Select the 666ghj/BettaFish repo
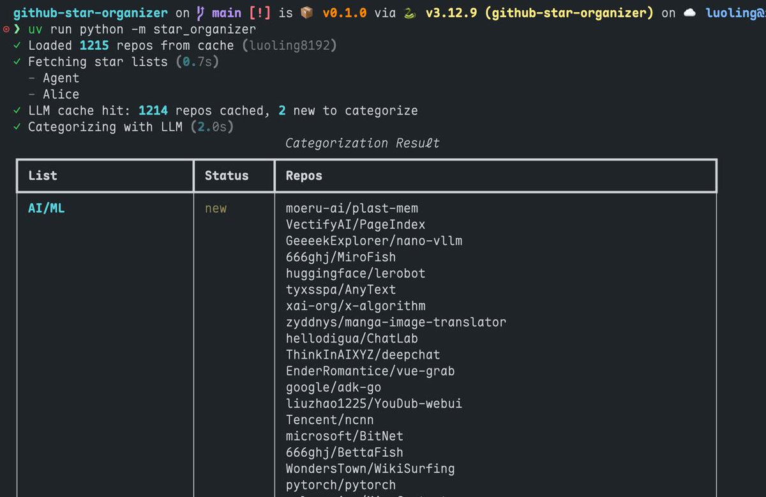 pyautogui.click(x=344, y=453)
